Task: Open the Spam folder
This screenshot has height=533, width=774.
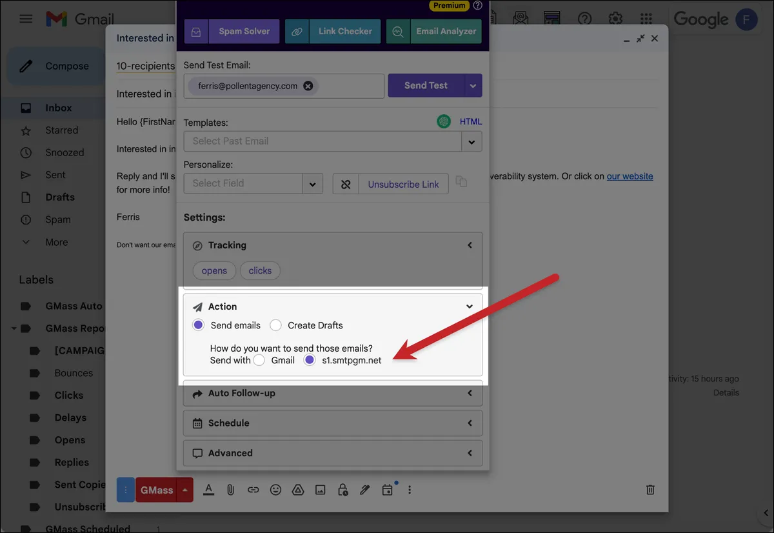Action: pyautogui.click(x=58, y=219)
